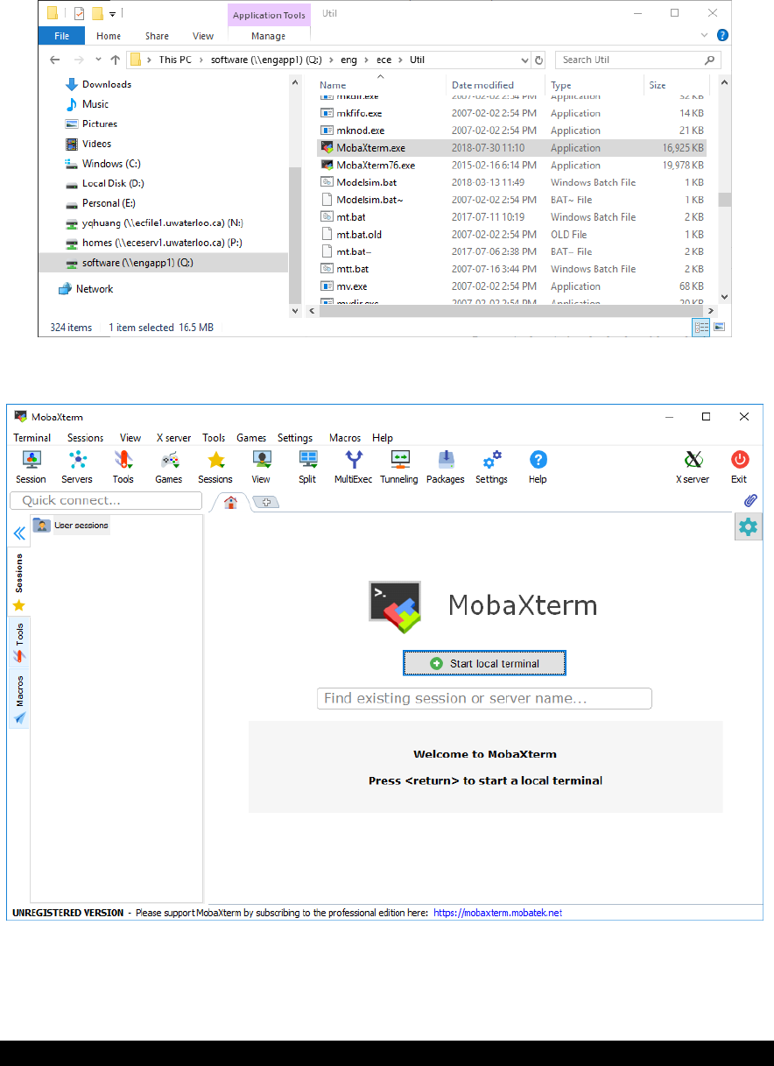Click the Explorer back arrow
The height and width of the screenshot is (1066, 774).
coord(54,60)
